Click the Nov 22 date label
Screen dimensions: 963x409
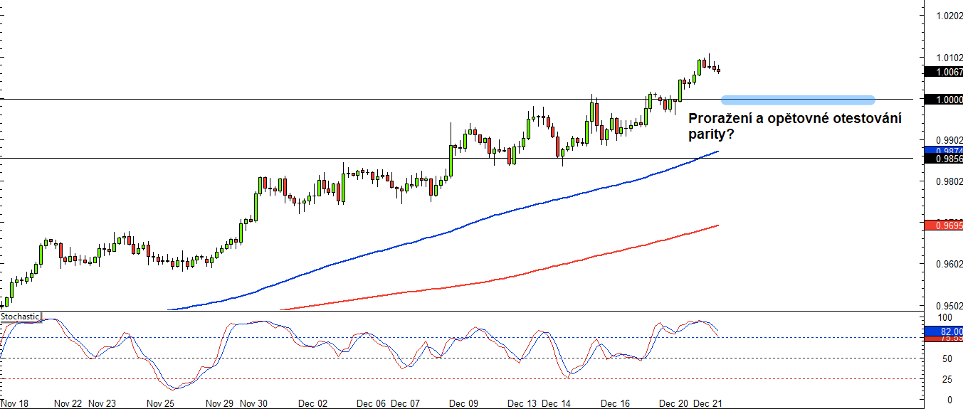(68, 403)
